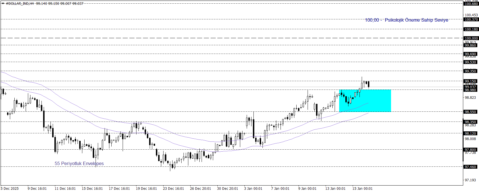
Task: Click the 97.800 price level label
Action: click(x=470, y=150)
